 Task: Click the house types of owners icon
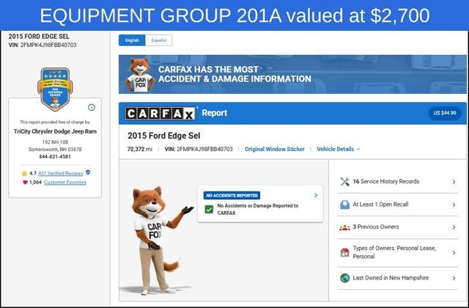pos(345,252)
